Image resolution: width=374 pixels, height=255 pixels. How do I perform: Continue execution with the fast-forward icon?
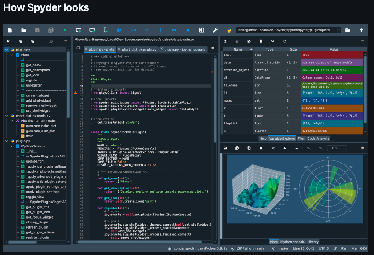pyautogui.click(x=174, y=30)
